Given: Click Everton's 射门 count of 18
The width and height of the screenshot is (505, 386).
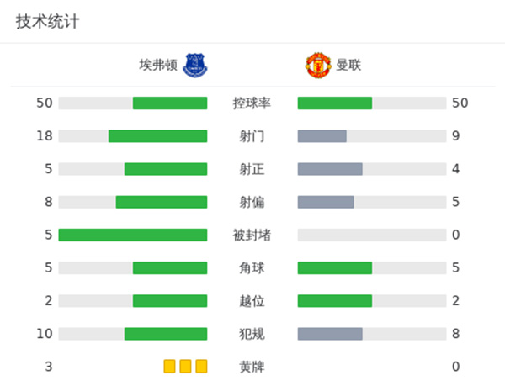Looking at the screenshot, I should click(x=45, y=136).
